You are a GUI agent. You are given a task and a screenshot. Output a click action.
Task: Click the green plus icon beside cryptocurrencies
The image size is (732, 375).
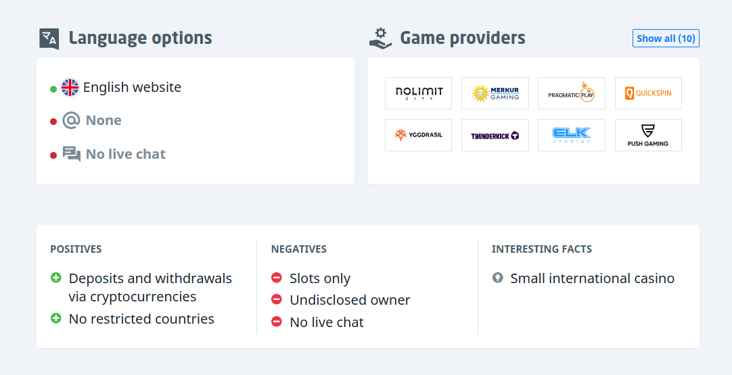pos(56,278)
